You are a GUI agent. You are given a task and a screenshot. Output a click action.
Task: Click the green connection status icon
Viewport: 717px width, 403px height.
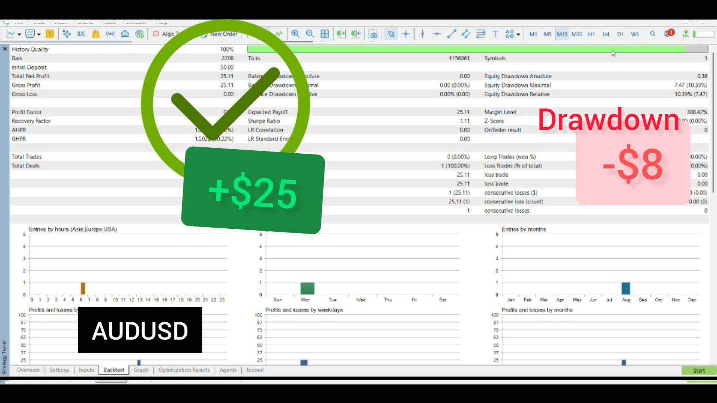coord(686,34)
